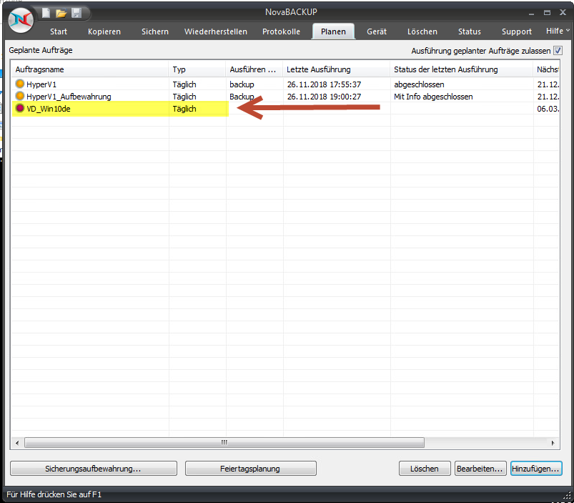Click '26.11.2018 17:55:37' last run cell
Viewport: 574px width, 503px height.
(324, 84)
